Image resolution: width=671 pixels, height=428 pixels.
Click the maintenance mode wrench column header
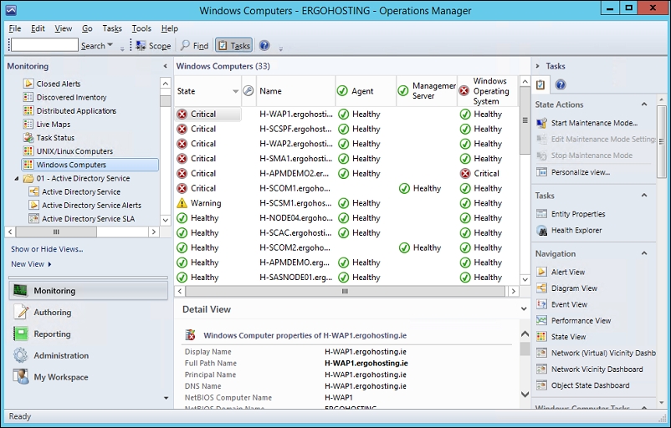click(x=248, y=90)
